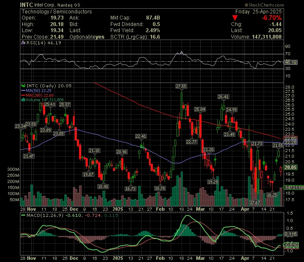This screenshot has height=262, width=304.
Task: Click the Prev Close value 21.49
Action: pos(57,37)
